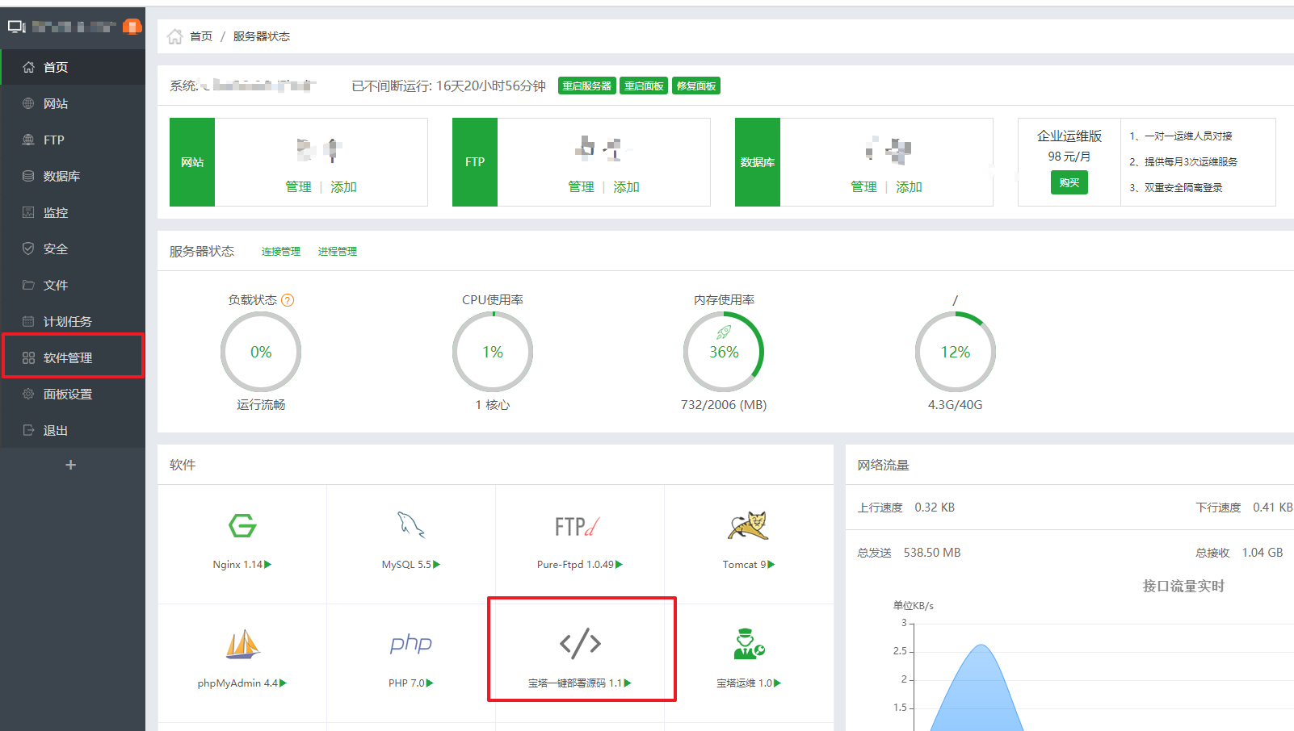Click the 1% CPU usage gauge
The image size is (1294, 731).
(493, 352)
